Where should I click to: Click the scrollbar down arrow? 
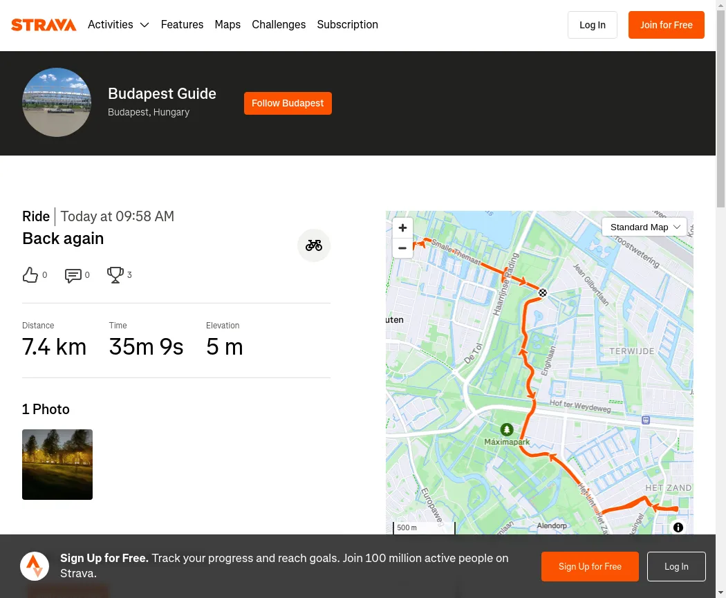[721, 593]
